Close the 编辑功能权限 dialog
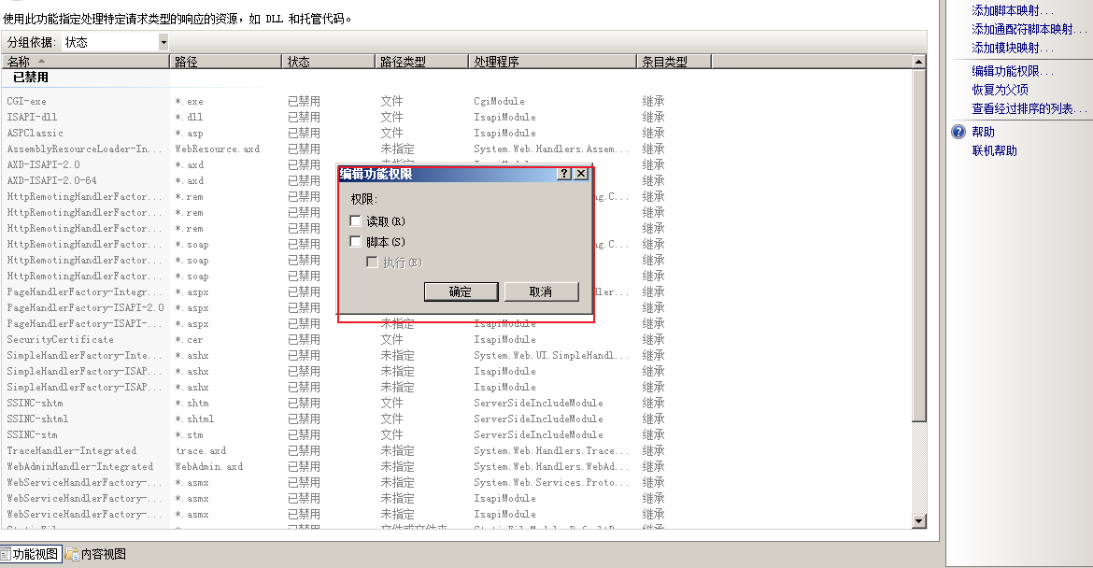 click(x=581, y=174)
